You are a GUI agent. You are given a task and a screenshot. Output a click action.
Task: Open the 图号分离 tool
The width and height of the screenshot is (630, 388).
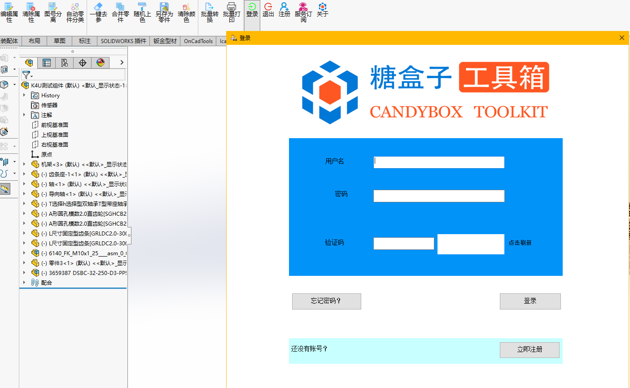point(53,12)
